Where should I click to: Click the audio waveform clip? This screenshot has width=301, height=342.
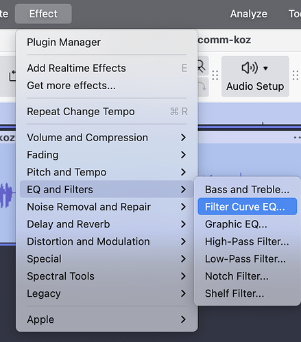coord(6,195)
